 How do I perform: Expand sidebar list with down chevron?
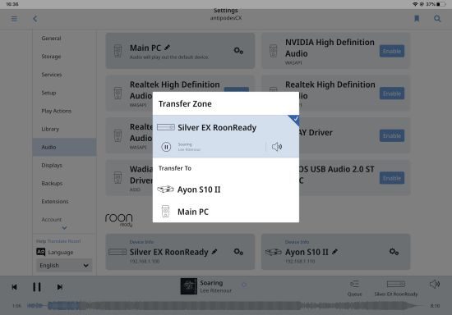(x=64, y=228)
